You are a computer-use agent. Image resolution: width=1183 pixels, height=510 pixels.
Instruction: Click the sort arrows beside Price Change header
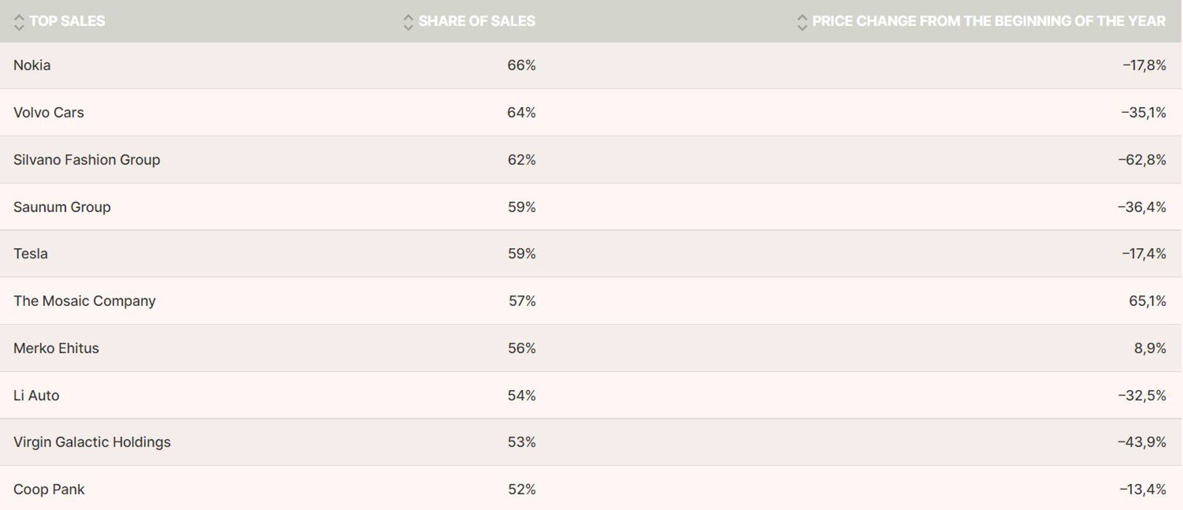coord(802,22)
